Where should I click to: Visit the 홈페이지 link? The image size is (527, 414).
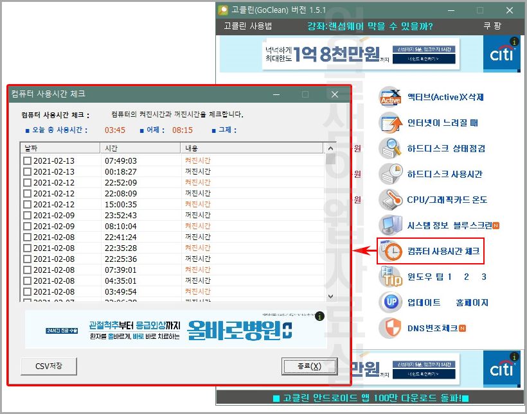[x=470, y=302]
